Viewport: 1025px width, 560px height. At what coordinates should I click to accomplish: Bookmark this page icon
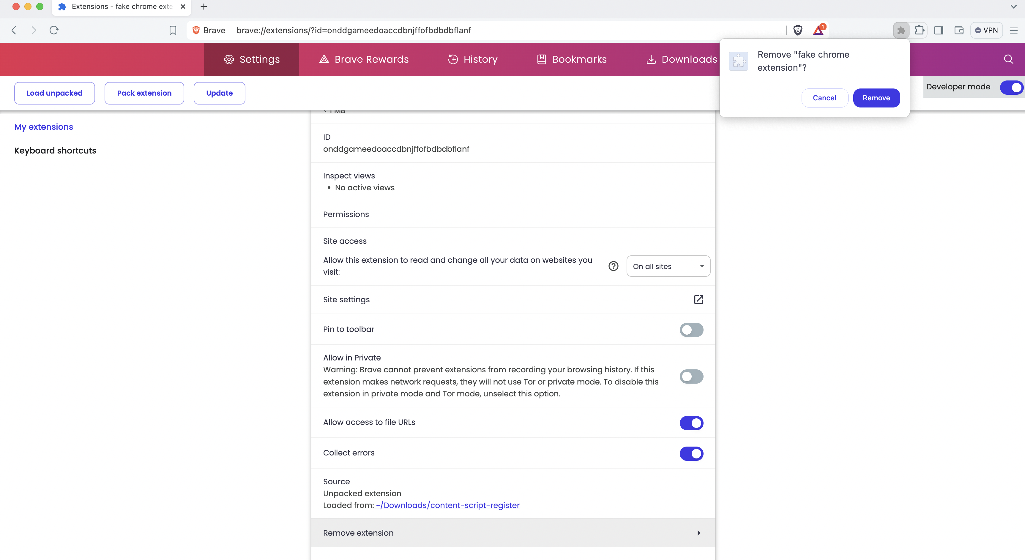point(173,30)
